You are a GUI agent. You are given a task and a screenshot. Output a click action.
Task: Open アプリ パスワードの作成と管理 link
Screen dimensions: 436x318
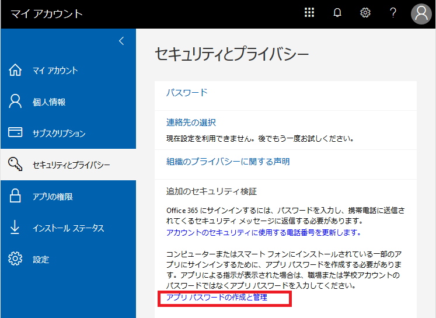pyautogui.click(x=217, y=298)
